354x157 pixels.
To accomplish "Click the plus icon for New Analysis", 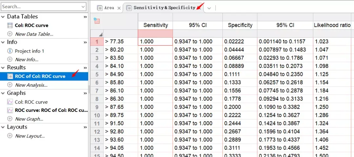I will (10, 85).
